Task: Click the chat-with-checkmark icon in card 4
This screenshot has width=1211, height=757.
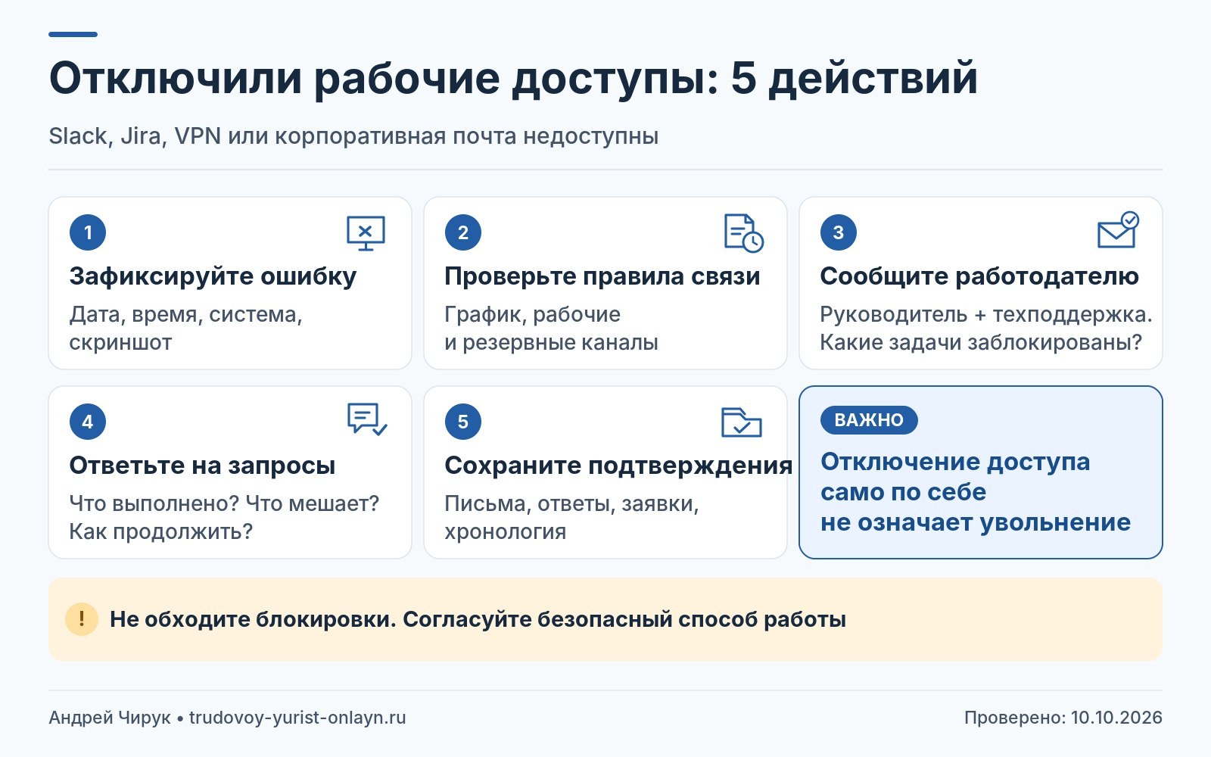Action: click(367, 419)
